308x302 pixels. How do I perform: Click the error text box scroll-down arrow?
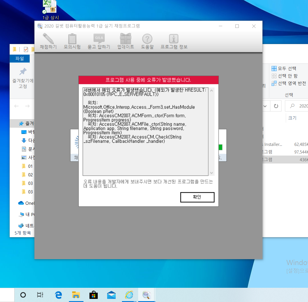pos(211,173)
